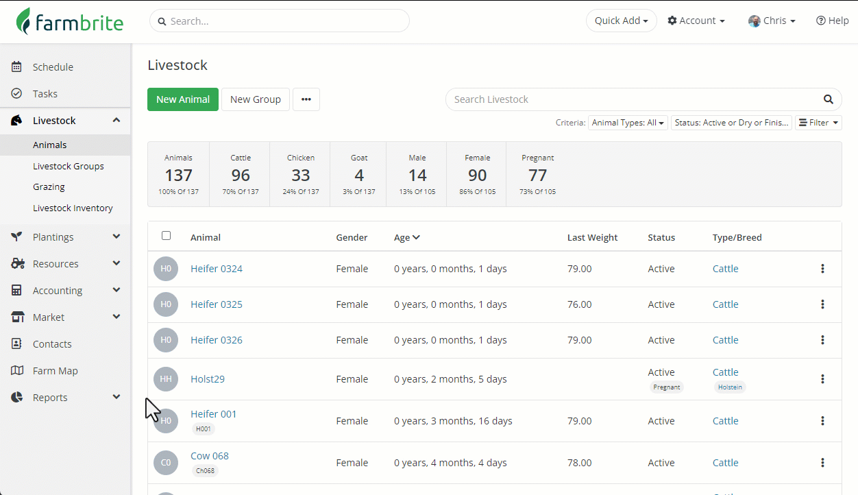
Task: Click the Cattle 96 summary tile
Action: (x=240, y=174)
